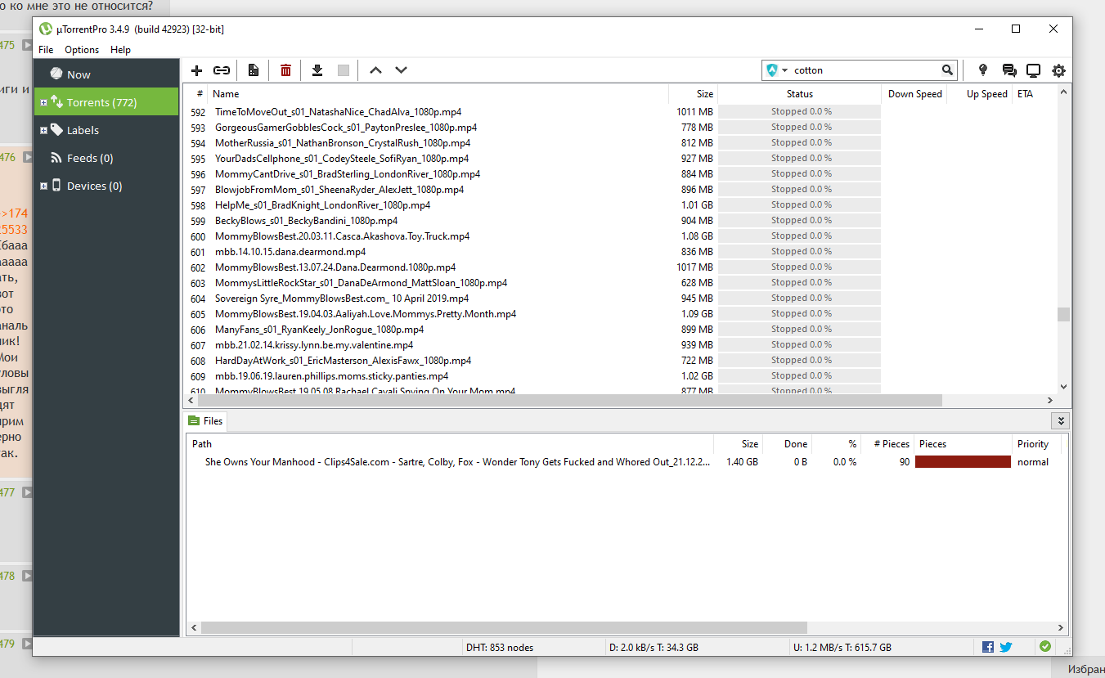This screenshot has height=678, width=1105.
Task: Click the Twitter icon in the status bar
Action: [1006, 647]
